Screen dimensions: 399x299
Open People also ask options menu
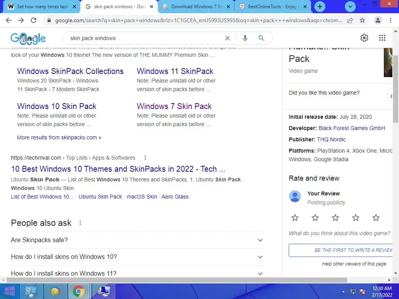[x=80, y=223]
